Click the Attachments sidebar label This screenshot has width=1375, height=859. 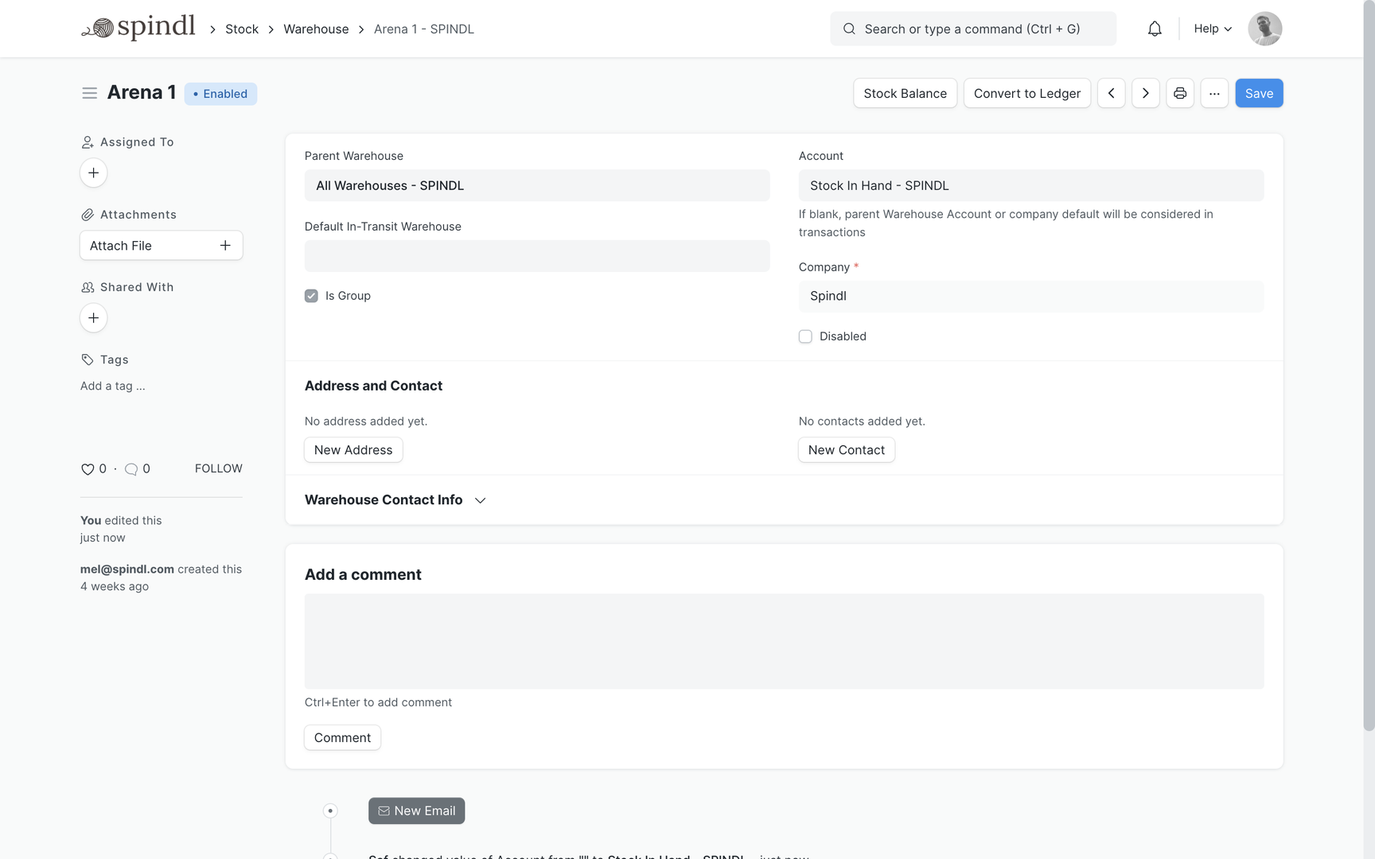tap(138, 215)
